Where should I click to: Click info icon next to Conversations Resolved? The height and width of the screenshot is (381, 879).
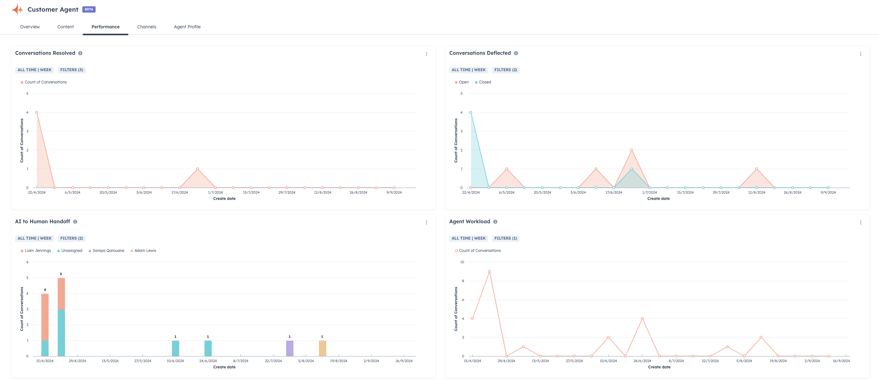pos(80,53)
